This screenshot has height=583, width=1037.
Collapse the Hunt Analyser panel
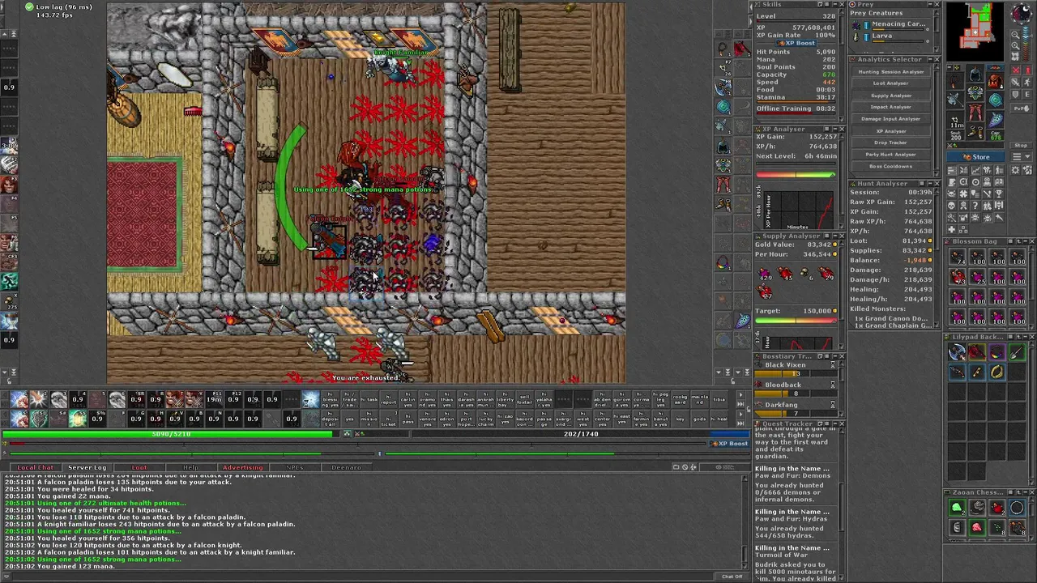click(x=931, y=184)
